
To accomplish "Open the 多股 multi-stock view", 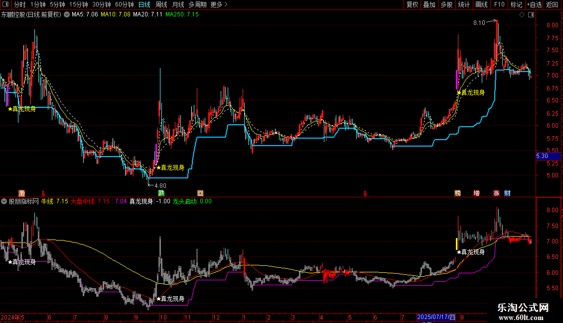I will tap(446, 4).
